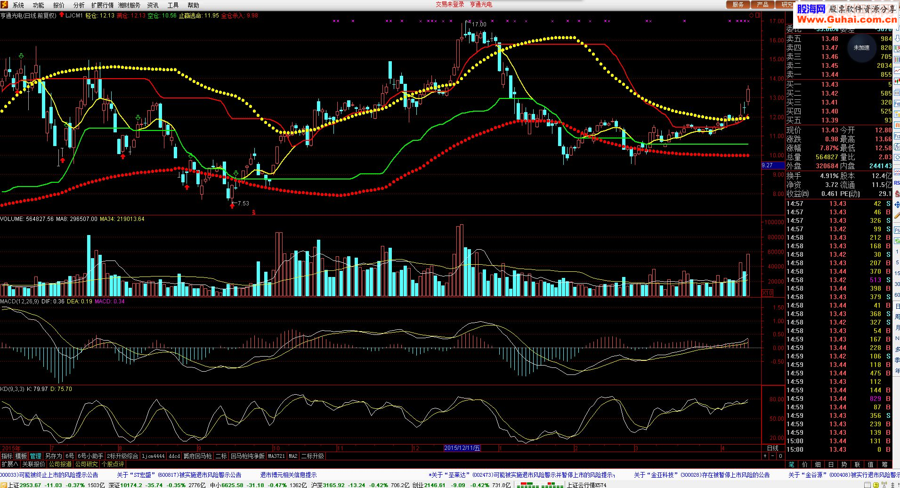
Task: Click the 日线 period selector
Action: 773,448
